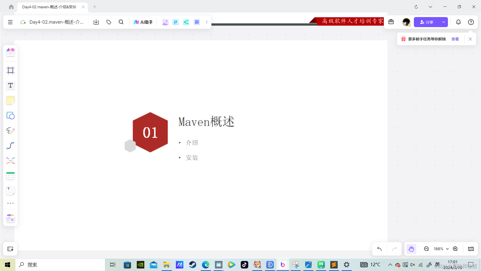Insert a Table from the sidebar
The image size is (481, 271).
pos(10,176)
